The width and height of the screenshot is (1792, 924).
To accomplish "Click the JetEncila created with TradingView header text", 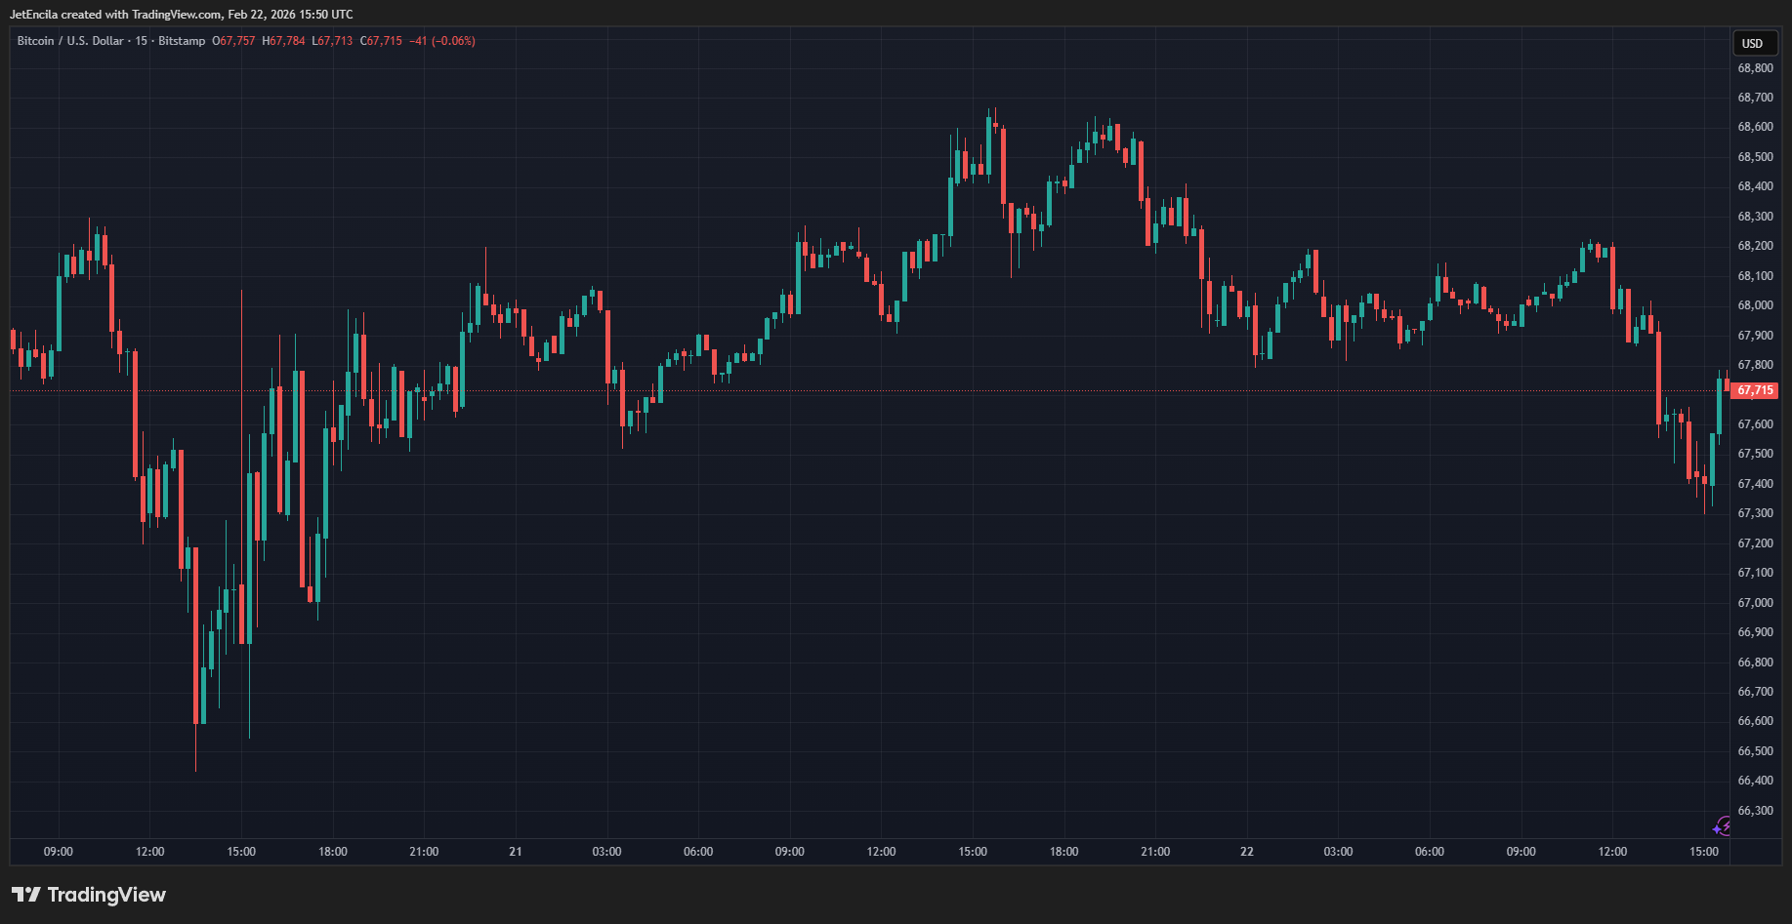I will coord(182,15).
